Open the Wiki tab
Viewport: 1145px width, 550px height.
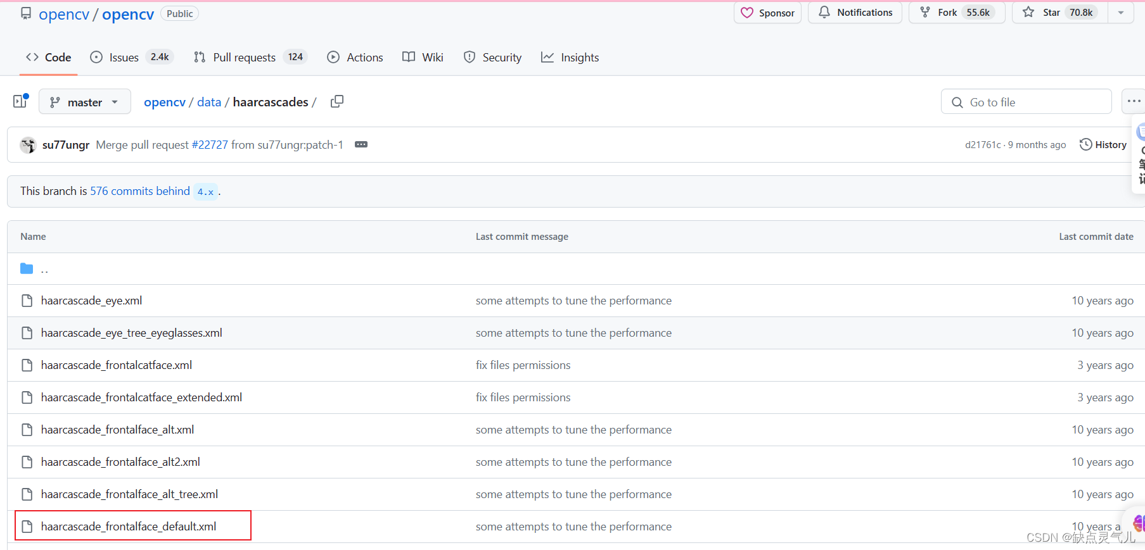tap(423, 57)
